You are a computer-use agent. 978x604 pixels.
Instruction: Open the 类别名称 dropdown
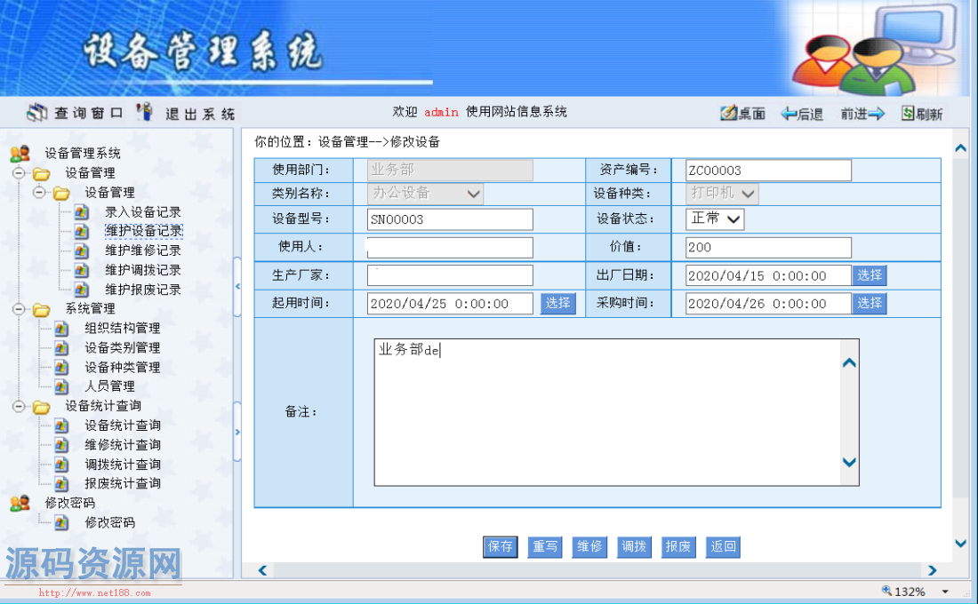(x=425, y=194)
